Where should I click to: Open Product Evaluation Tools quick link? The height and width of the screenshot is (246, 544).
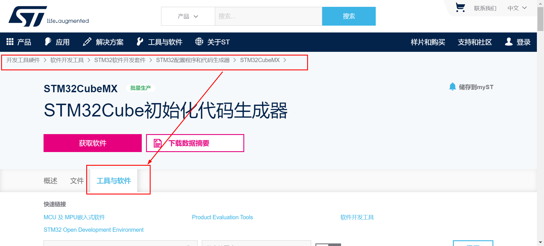click(x=222, y=217)
